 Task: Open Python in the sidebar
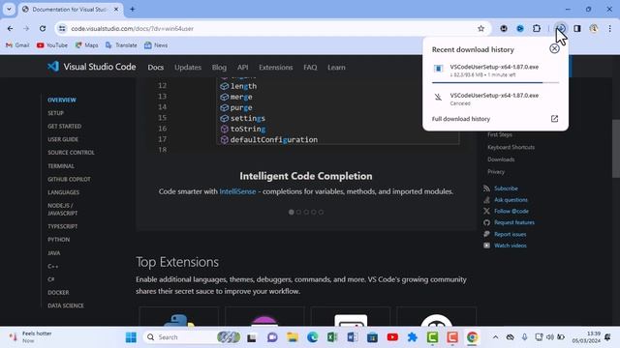coord(58,240)
